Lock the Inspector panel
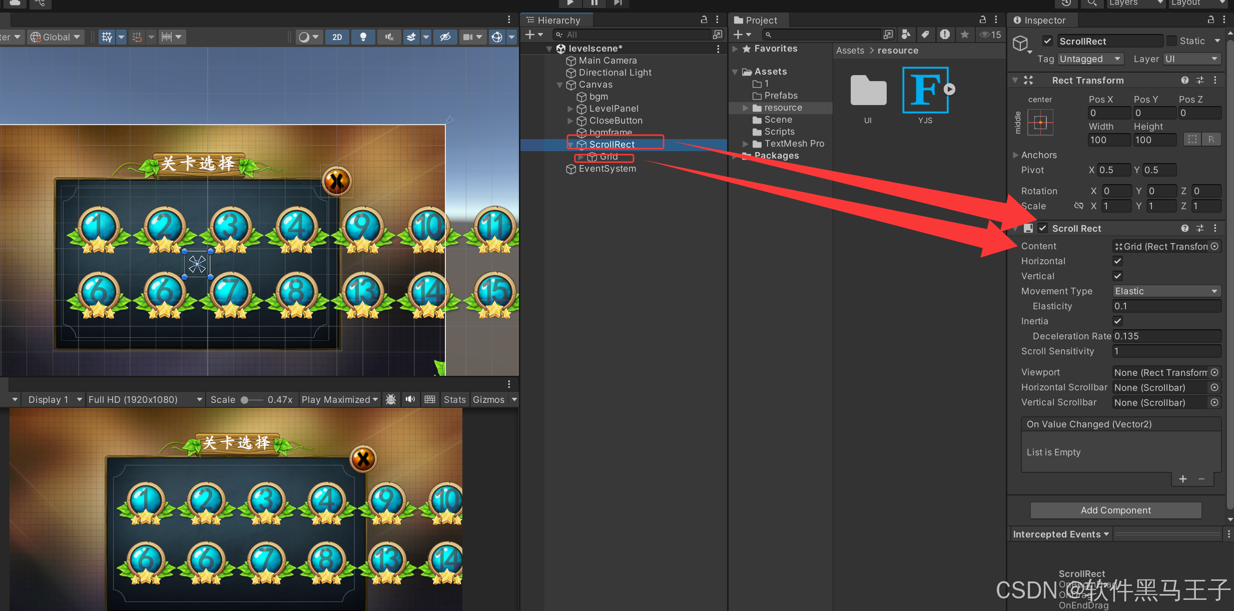1234x611 pixels. point(1210,20)
